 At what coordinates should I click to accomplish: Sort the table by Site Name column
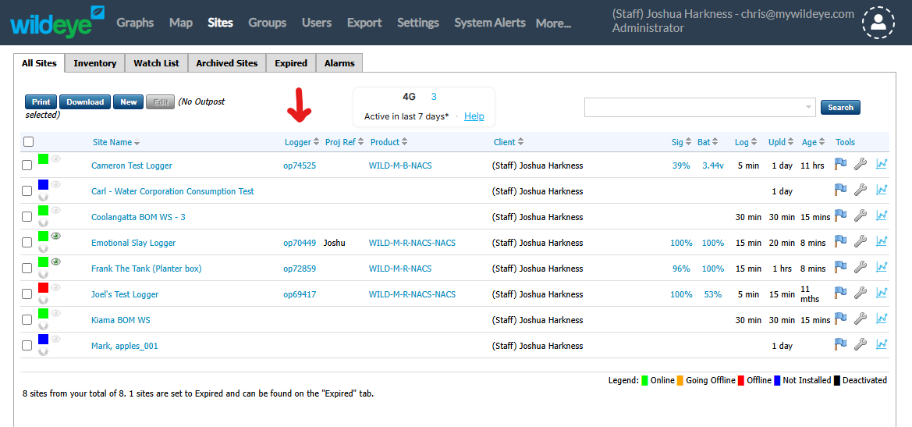pyautogui.click(x=112, y=142)
